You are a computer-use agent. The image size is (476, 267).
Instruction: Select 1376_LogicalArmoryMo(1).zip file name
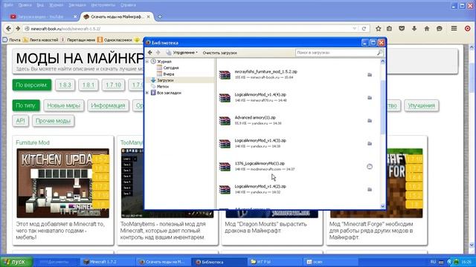(x=260, y=163)
